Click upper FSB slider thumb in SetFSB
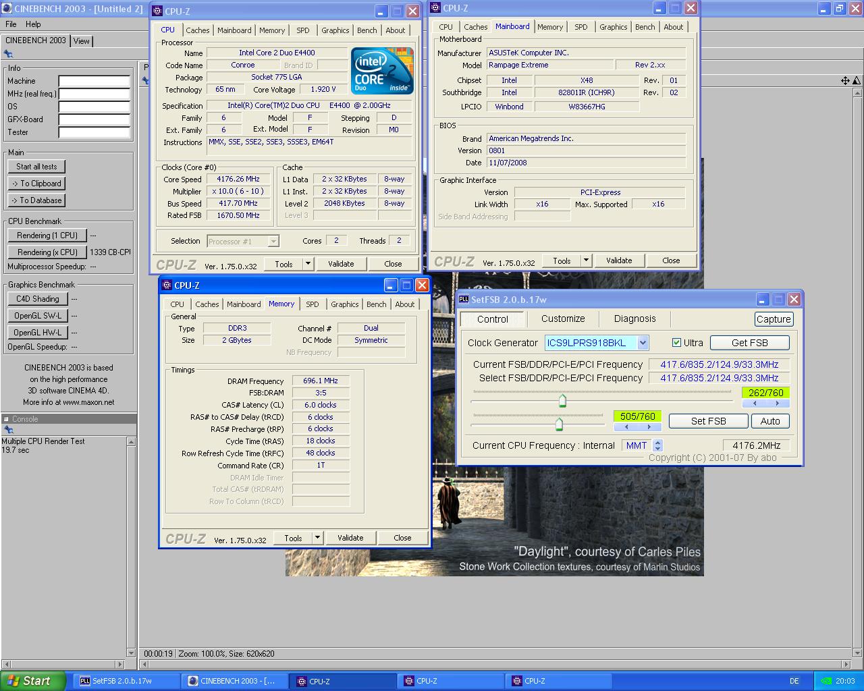Viewport: 864px width, 691px height. tap(562, 402)
